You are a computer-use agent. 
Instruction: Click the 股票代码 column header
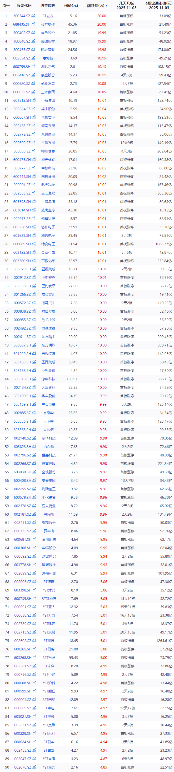coord(24,6)
